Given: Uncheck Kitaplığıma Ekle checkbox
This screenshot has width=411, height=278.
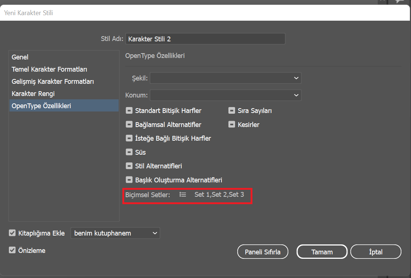Looking at the screenshot, I should coord(12,233).
